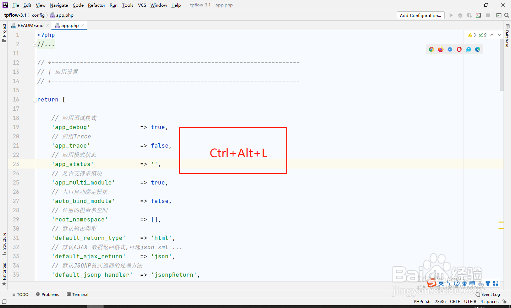Screen dimensions: 511x308
Task: Click Sogou input method S logo
Action: click(x=432, y=283)
